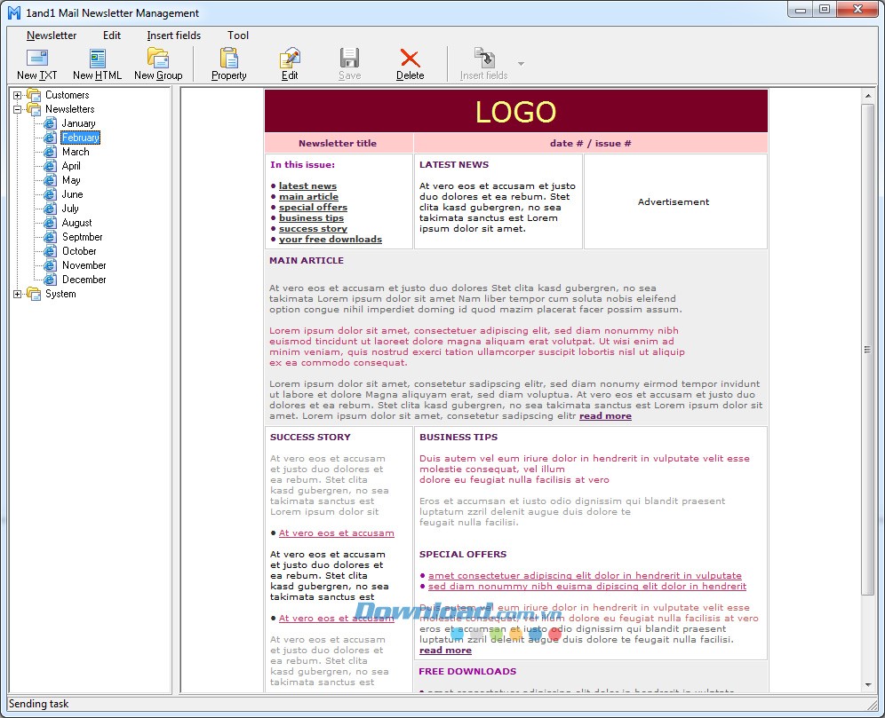
Task: Click the 'success story' link
Action: [x=313, y=228]
